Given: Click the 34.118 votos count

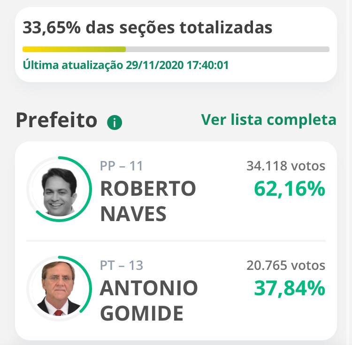Looking at the screenshot, I should (286, 166).
